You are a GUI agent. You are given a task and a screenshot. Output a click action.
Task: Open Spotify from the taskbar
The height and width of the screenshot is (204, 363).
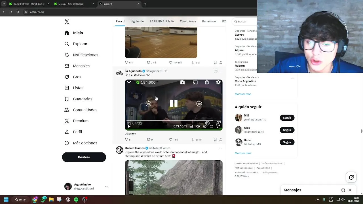point(76,199)
